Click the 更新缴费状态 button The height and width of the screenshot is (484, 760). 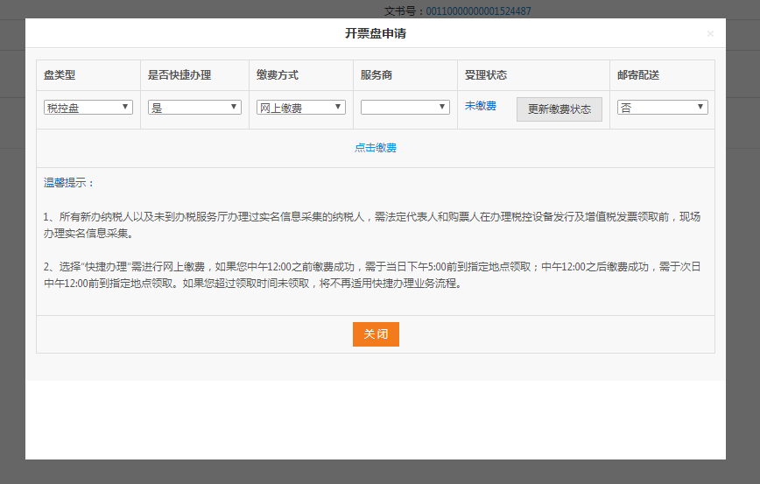point(559,109)
